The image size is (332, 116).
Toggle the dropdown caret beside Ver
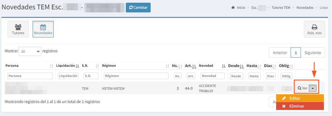pyautogui.click(x=313, y=88)
